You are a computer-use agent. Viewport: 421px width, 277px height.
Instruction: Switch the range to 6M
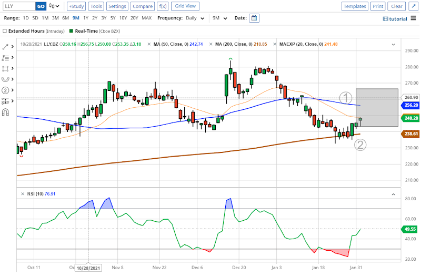[65, 18]
